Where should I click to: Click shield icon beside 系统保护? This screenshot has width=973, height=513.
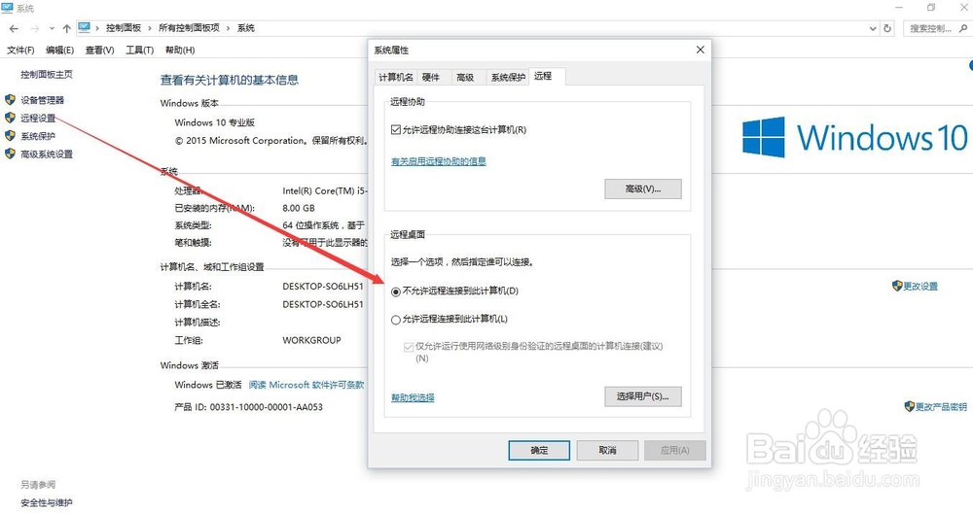point(10,136)
